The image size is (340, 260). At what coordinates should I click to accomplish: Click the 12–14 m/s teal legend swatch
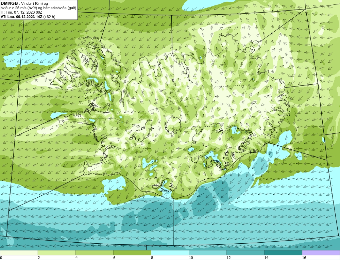pos(245,253)
